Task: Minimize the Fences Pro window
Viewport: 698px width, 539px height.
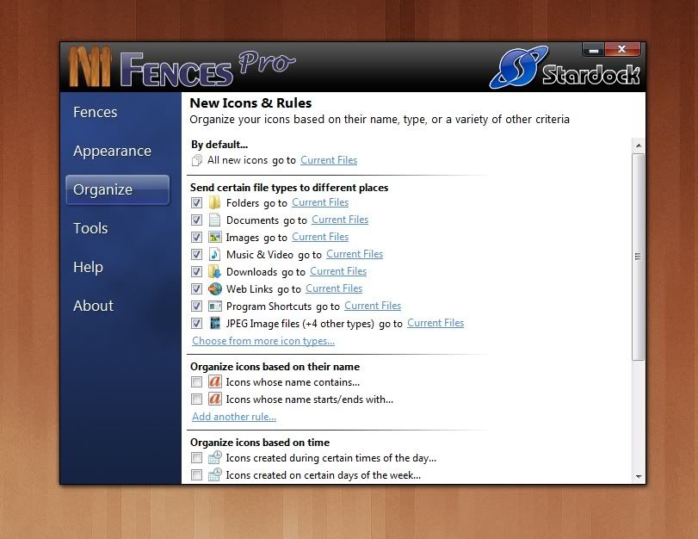Action: [x=593, y=50]
